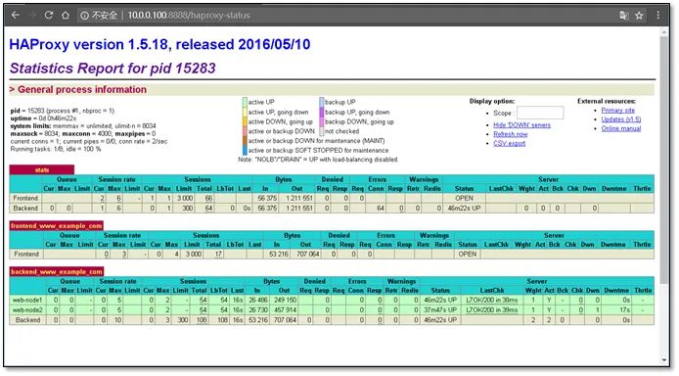Click the active or backup DOWN color box
The height and width of the screenshot is (376, 679).
[245, 131]
